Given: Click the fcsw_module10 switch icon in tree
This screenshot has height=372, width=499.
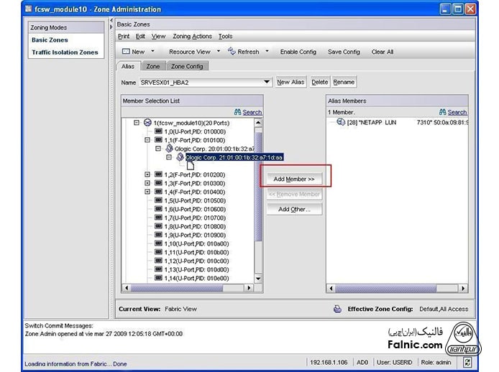Looking at the screenshot, I should coord(147,124).
